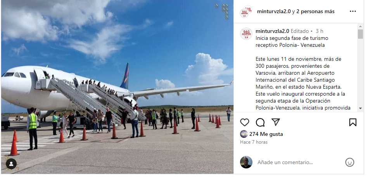Click caption scrollbar down arrow
The height and width of the screenshot is (187, 368).
360,108
